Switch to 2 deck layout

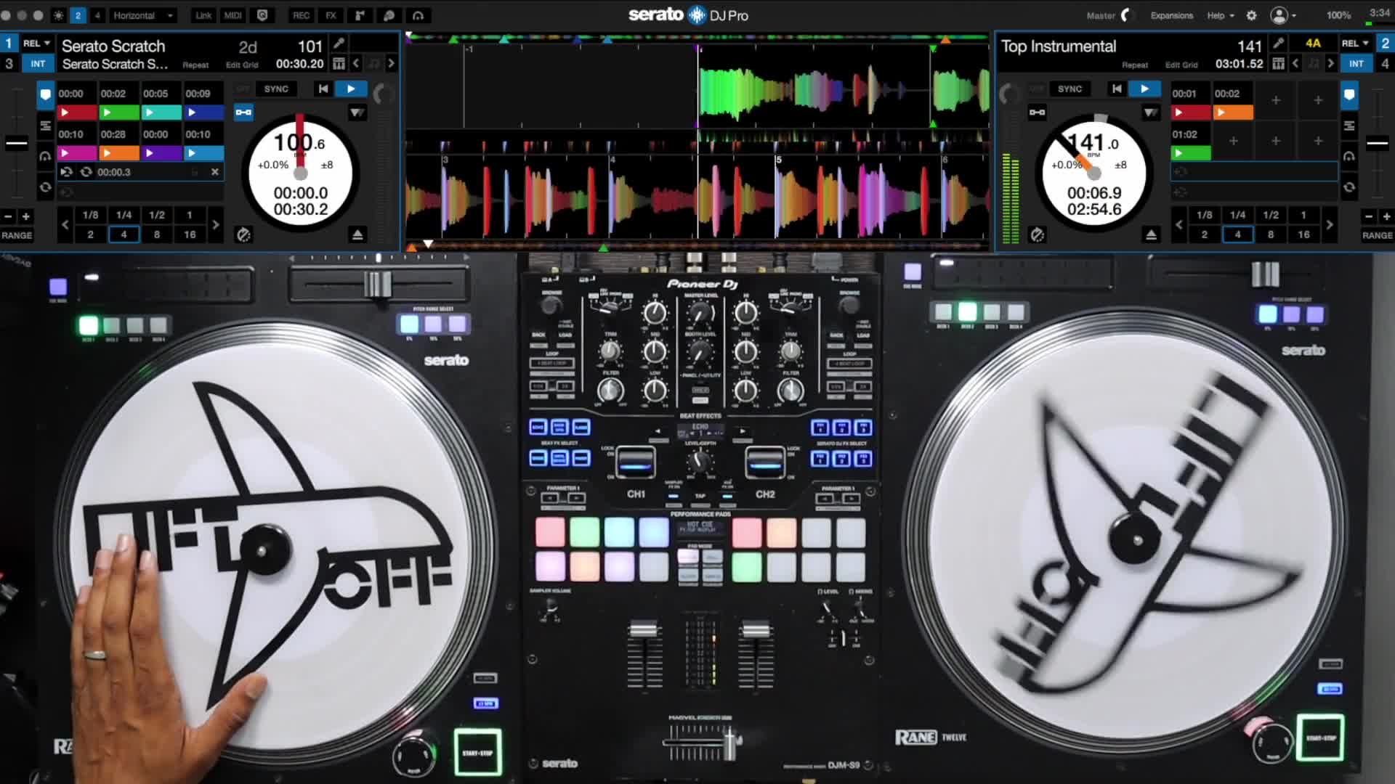tap(78, 15)
